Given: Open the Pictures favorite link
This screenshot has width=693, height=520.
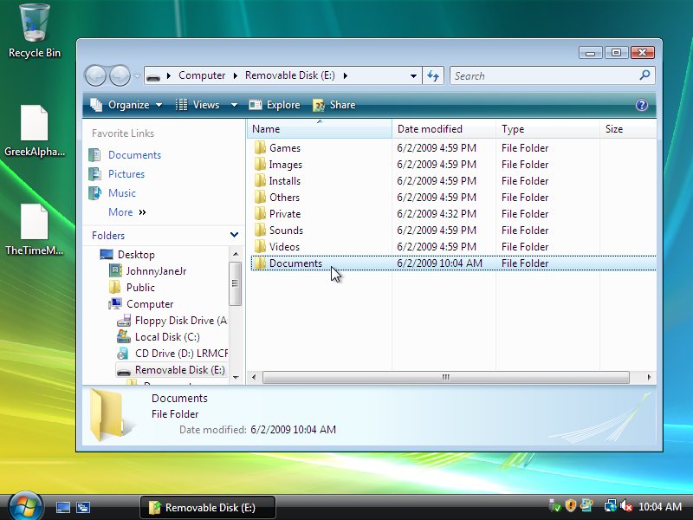Looking at the screenshot, I should pyautogui.click(x=126, y=174).
